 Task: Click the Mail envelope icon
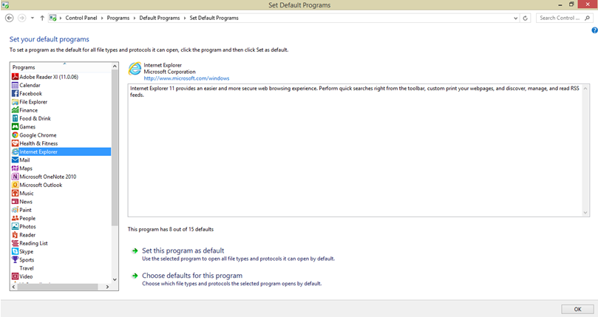click(x=16, y=160)
